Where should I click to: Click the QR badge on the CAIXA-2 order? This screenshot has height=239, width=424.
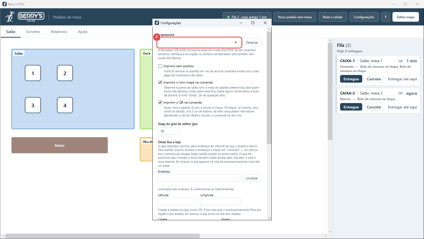coord(400,93)
